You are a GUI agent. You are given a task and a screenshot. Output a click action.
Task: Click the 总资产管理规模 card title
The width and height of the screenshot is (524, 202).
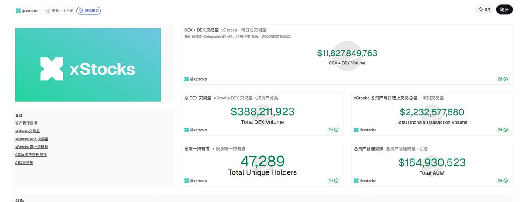click(369, 148)
